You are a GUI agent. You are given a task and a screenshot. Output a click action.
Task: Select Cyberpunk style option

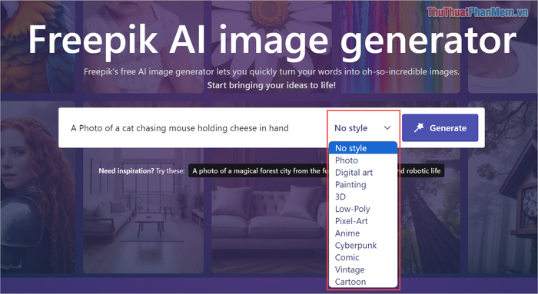click(363, 246)
